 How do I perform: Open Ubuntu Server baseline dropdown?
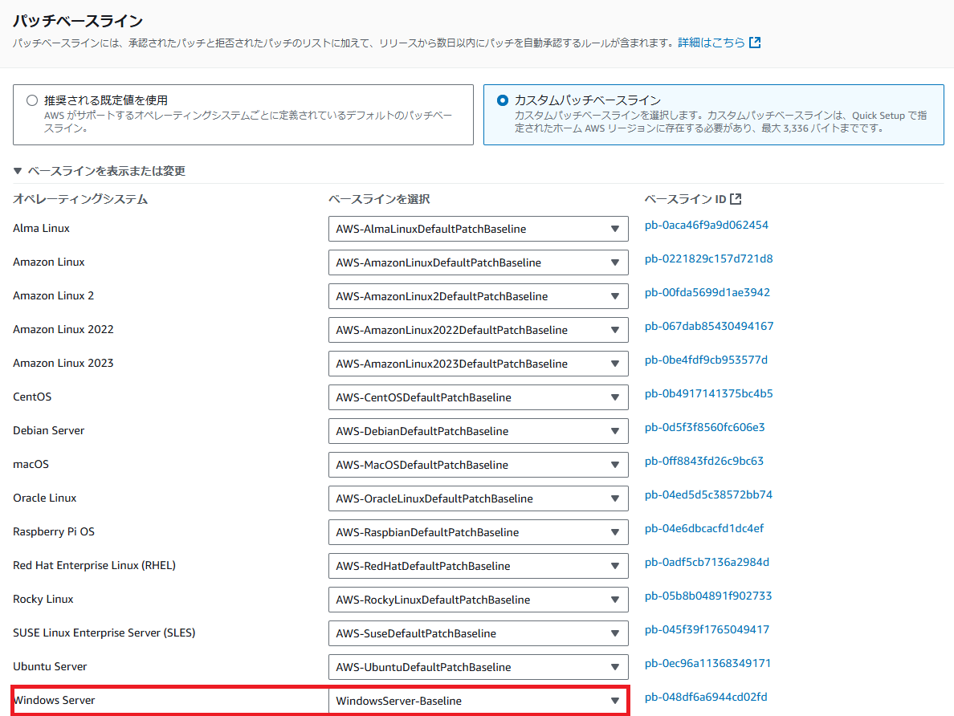tap(479, 667)
